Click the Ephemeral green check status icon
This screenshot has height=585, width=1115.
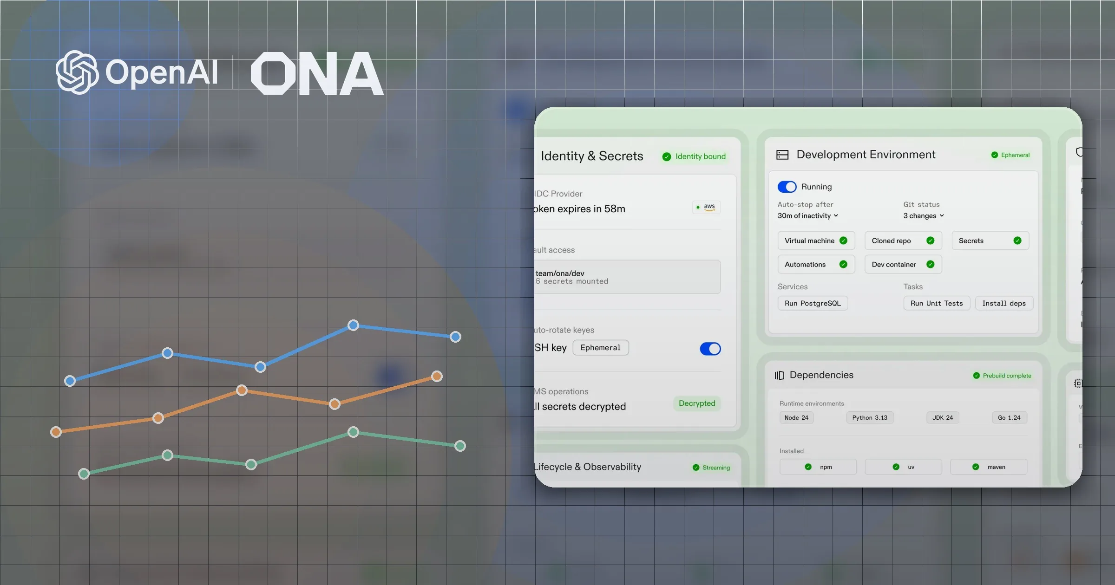(995, 155)
